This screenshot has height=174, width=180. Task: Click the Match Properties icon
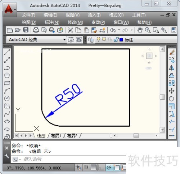point(94,30)
